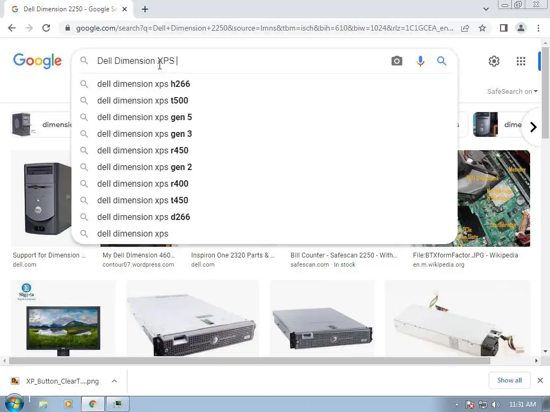Open Windows Media Player from taskbar
This screenshot has width=550, height=412.
[68, 404]
